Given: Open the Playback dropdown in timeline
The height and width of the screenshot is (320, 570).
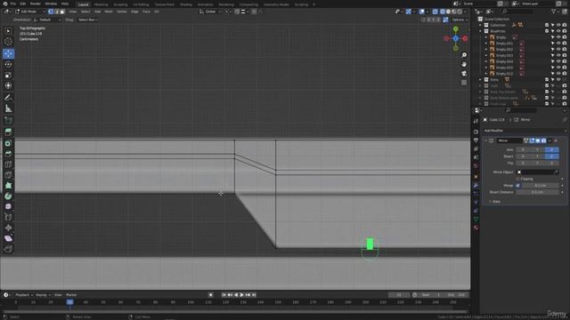Looking at the screenshot, I should click(x=24, y=295).
